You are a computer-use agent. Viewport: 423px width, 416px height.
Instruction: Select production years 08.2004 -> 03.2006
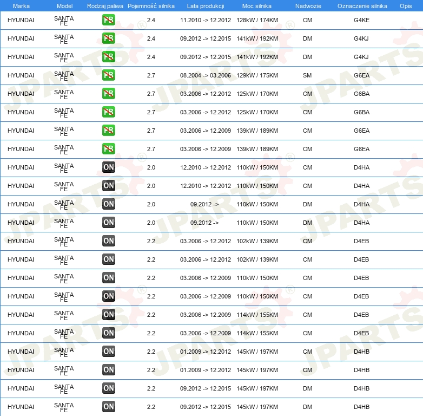[206, 75]
